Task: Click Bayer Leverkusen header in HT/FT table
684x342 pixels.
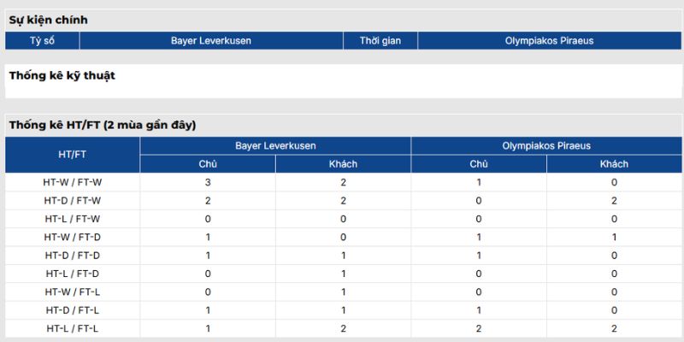Action: (x=275, y=146)
